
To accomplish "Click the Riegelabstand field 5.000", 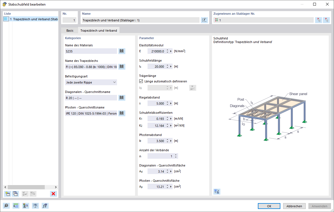I will pyautogui.click(x=156, y=103).
